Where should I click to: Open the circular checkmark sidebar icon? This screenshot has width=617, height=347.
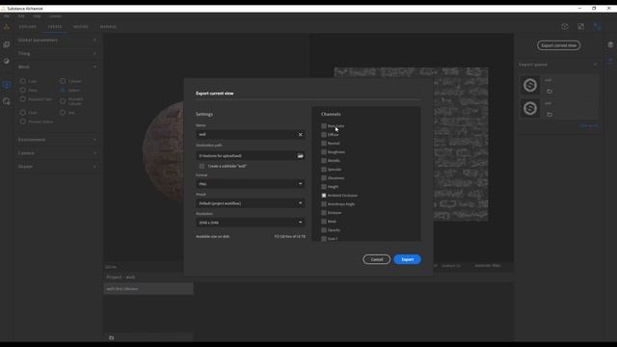click(7, 61)
